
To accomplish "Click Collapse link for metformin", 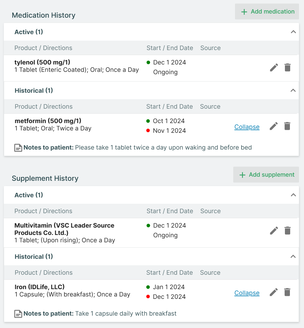I will point(247,127).
